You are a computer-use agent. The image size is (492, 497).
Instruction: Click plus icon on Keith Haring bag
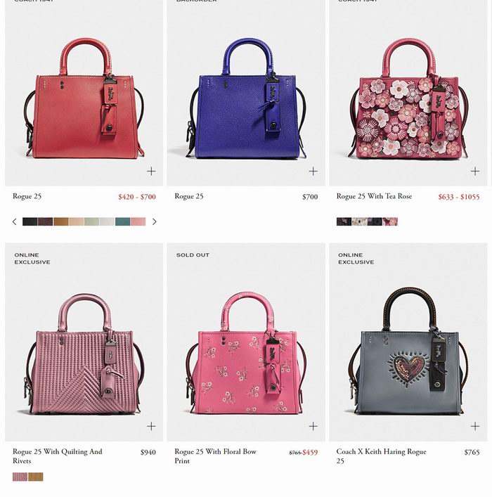[x=475, y=426]
